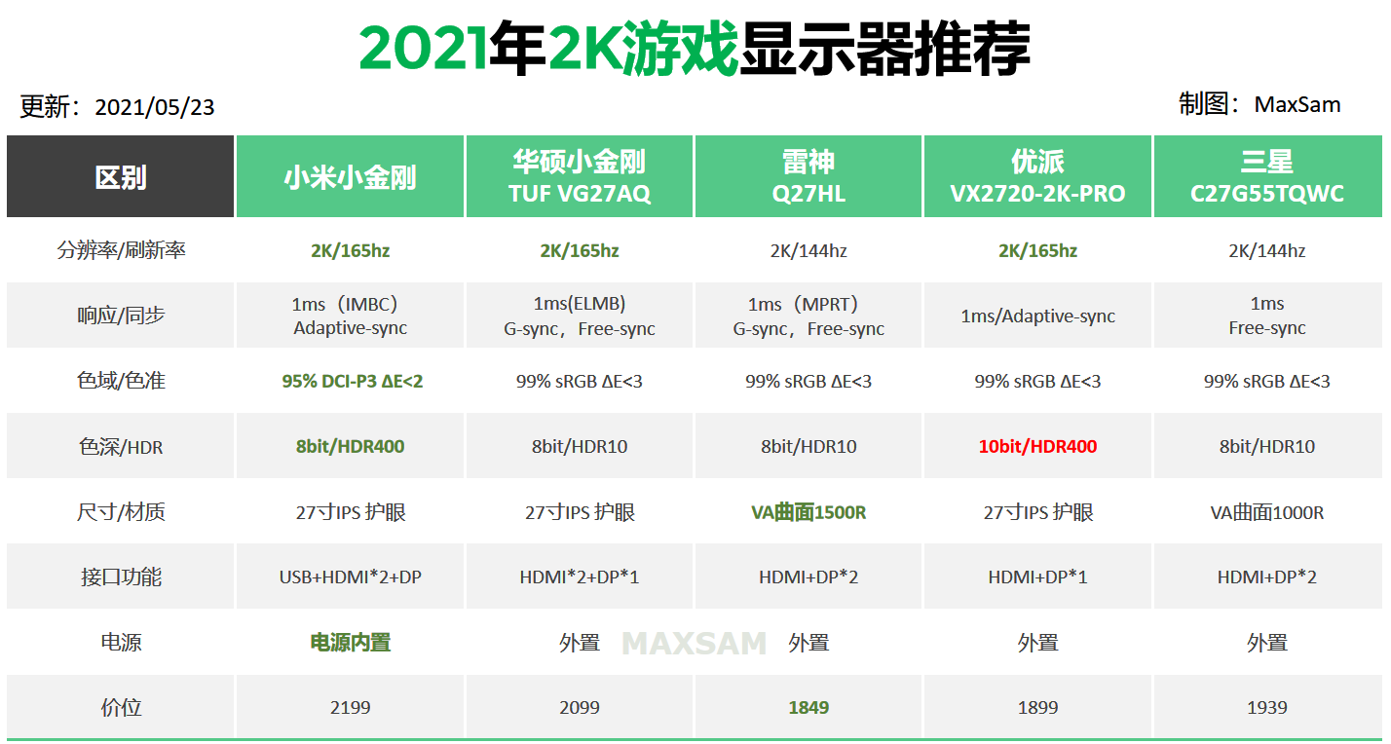Viewport: 1391px width, 744px height.
Task: Click 2K/144hz cell under 雷神
Action: (x=808, y=250)
